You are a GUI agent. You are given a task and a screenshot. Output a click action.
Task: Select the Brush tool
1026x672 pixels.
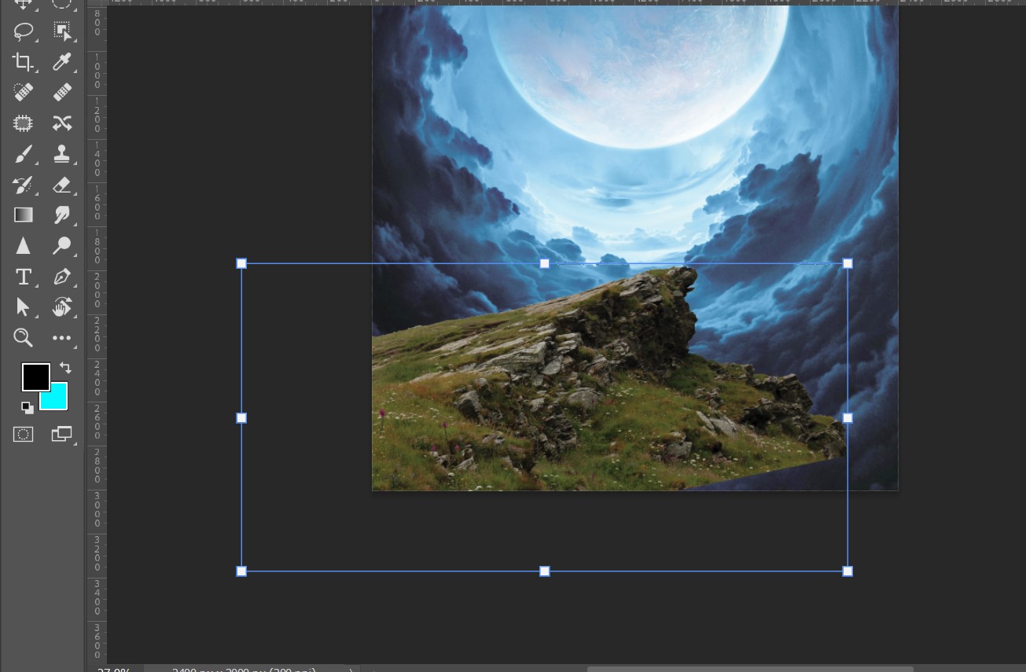(24, 154)
